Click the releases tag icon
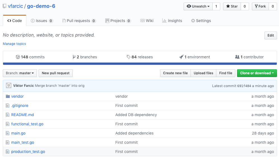 128,57
